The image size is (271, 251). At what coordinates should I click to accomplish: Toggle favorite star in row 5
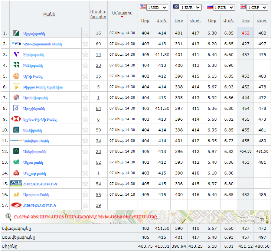click(85, 76)
